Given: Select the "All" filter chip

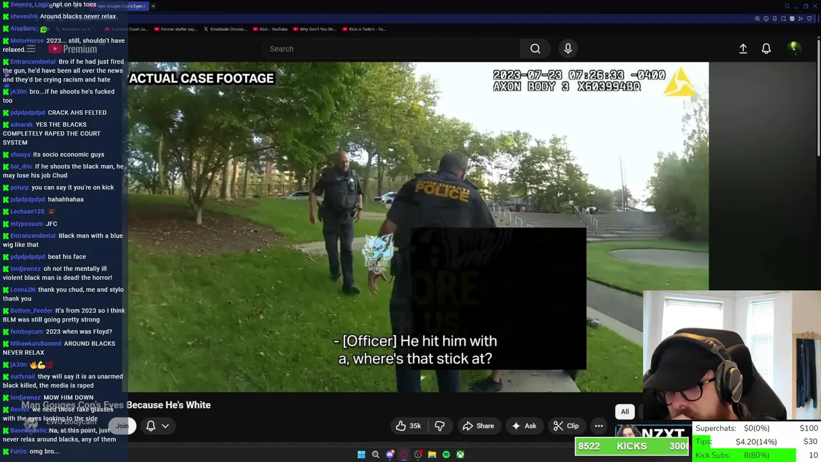Looking at the screenshot, I should point(625,412).
